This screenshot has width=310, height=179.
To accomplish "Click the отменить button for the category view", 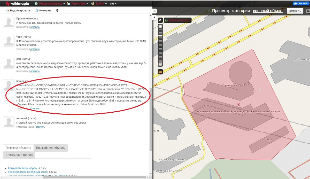I will tap(295, 11).
